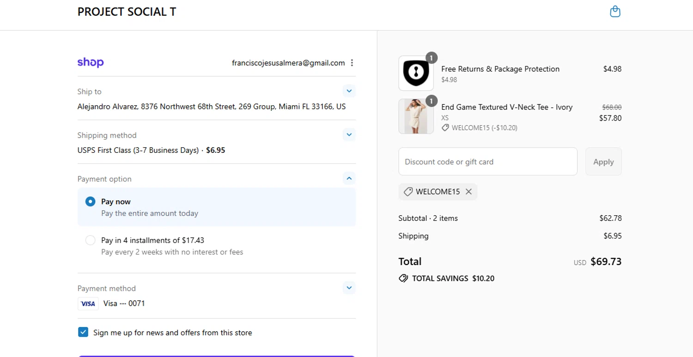Click the Shipping cost $6.95 in summary

click(613, 236)
